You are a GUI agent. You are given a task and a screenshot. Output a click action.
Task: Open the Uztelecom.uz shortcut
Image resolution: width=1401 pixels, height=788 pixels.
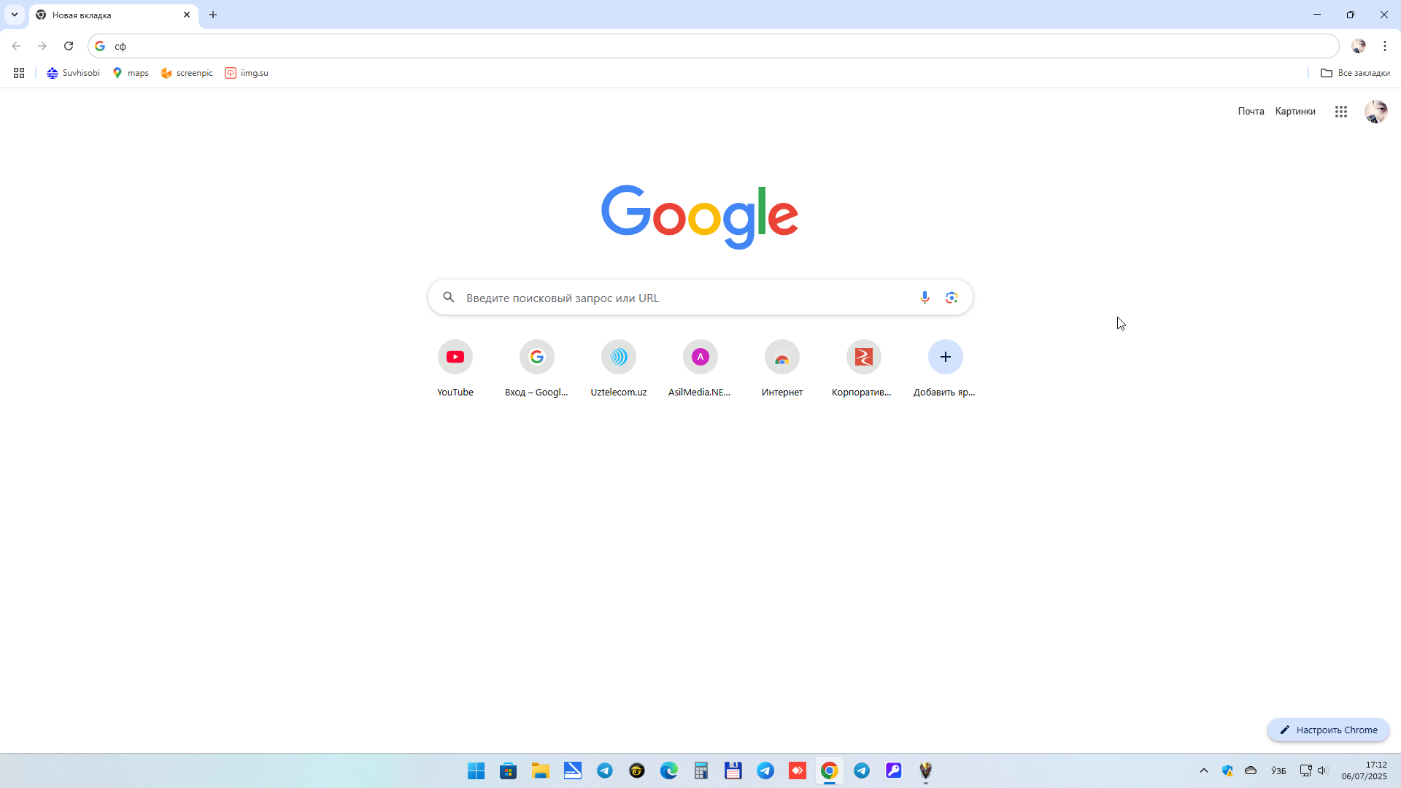619,369
